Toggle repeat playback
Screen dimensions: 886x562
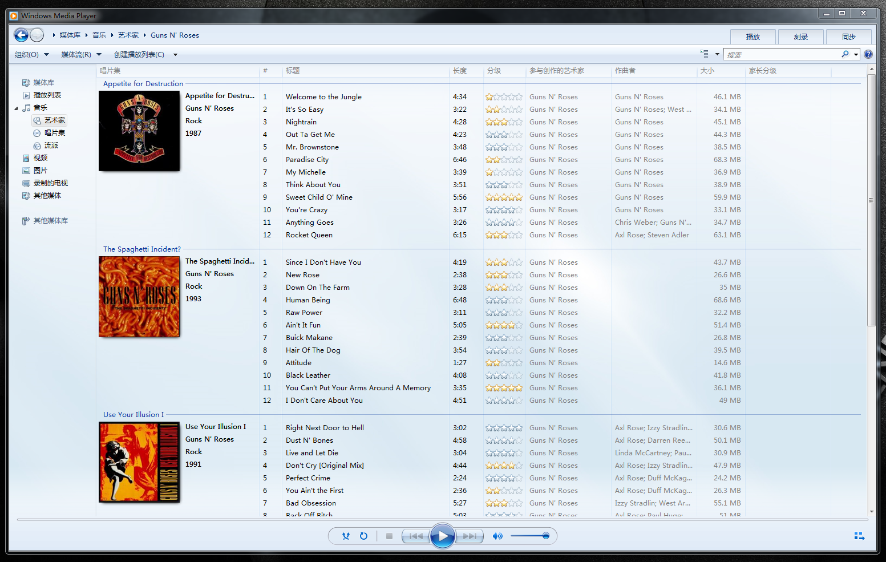pos(363,536)
